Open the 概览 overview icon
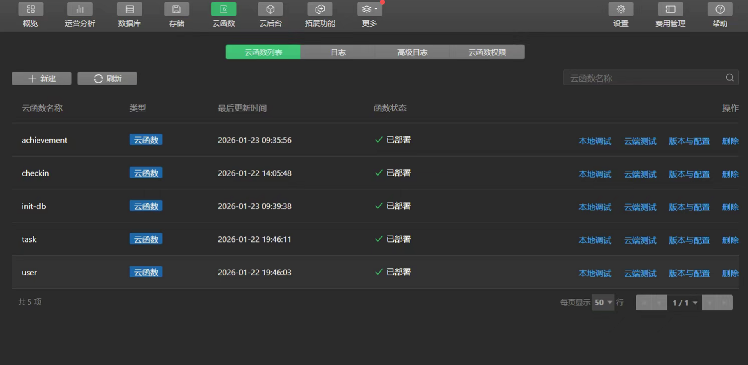 (30, 9)
